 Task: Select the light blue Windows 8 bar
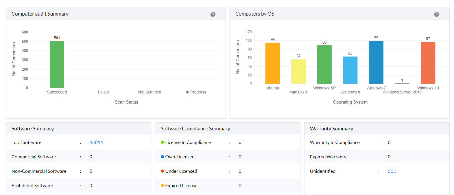pos(350,70)
